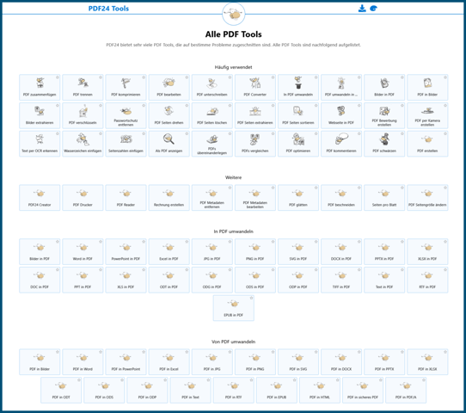The width and height of the screenshot is (466, 413).
Task: Launch the PDF Bewerbung erstellen tool
Action: click(x=384, y=115)
